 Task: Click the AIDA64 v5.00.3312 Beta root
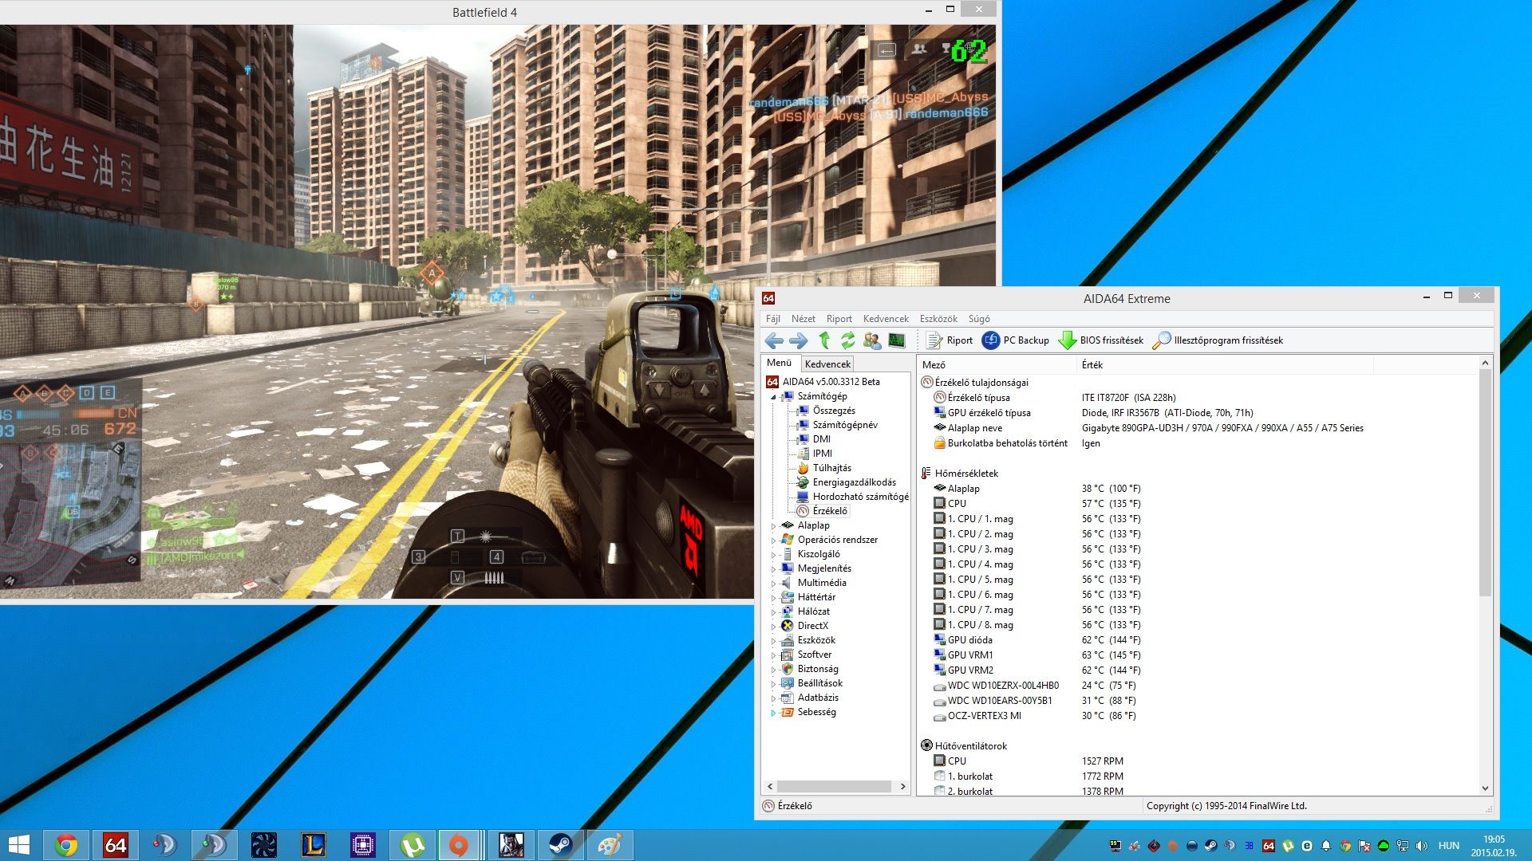pyautogui.click(x=831, y=382)
